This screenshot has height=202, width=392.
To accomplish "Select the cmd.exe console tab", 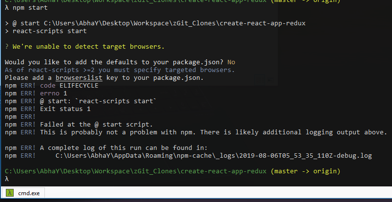I will [x=23, y=193].
